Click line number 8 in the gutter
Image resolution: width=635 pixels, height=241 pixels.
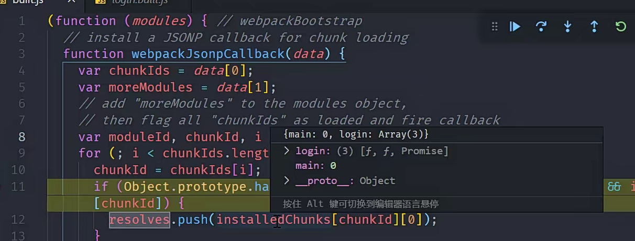21,137
